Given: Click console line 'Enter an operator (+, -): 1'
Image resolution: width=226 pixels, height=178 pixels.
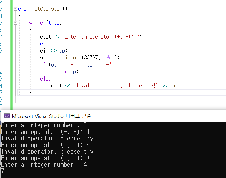Looking at the screenshot, I should tap(45, 132).
